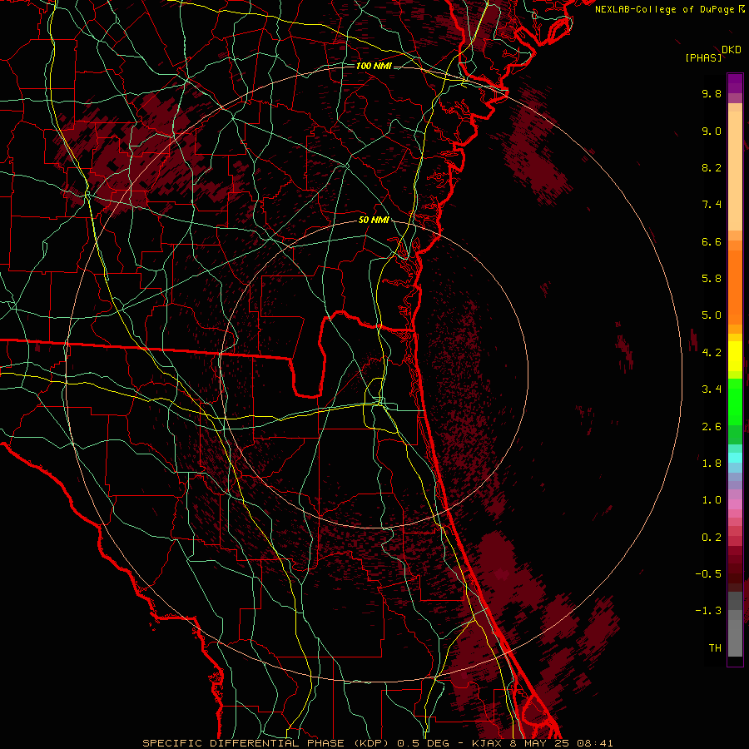This screenshot has width=749, height=749.
Task: Click the 50 NMI range ring label
Action: pos(374,221)
